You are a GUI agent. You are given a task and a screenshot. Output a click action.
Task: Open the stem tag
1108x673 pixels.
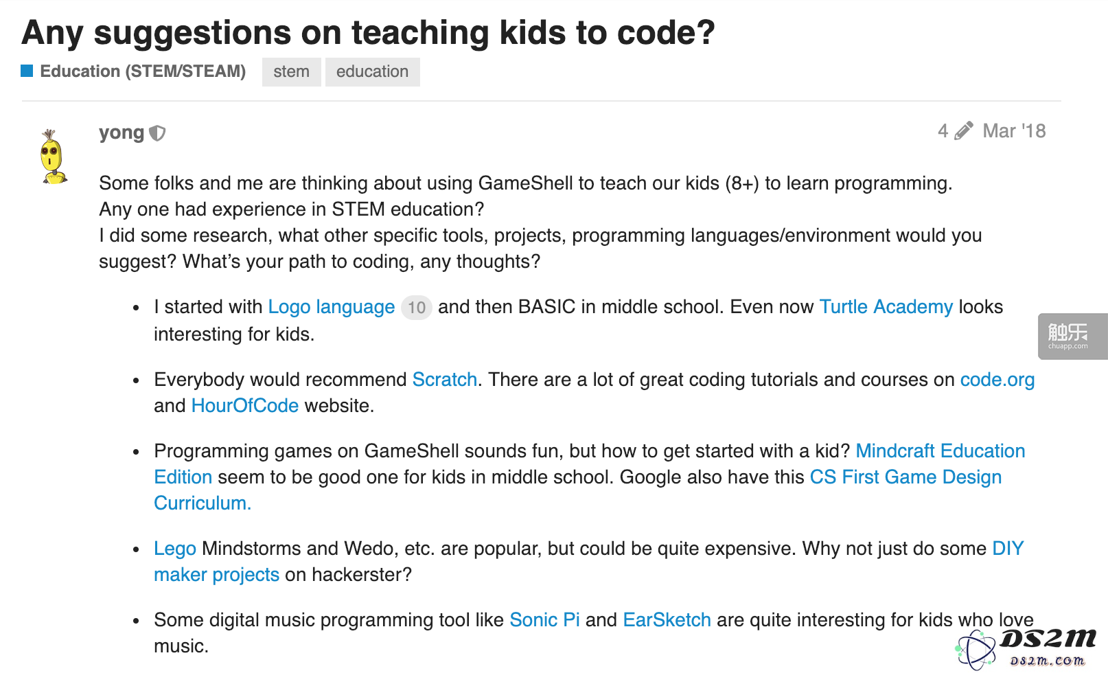[x=291, y=71]
